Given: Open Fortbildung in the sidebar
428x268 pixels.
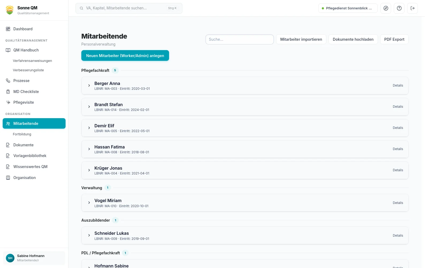Looking at the screenshot, I should [22, 134].
